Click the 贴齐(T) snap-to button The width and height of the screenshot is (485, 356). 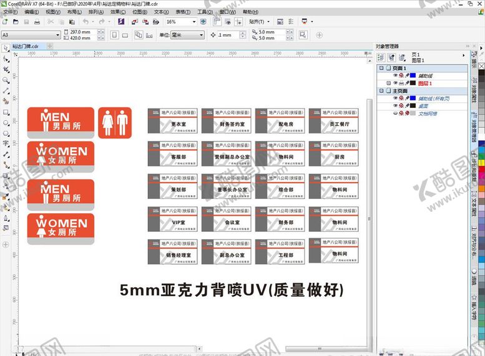pos(257,22)
